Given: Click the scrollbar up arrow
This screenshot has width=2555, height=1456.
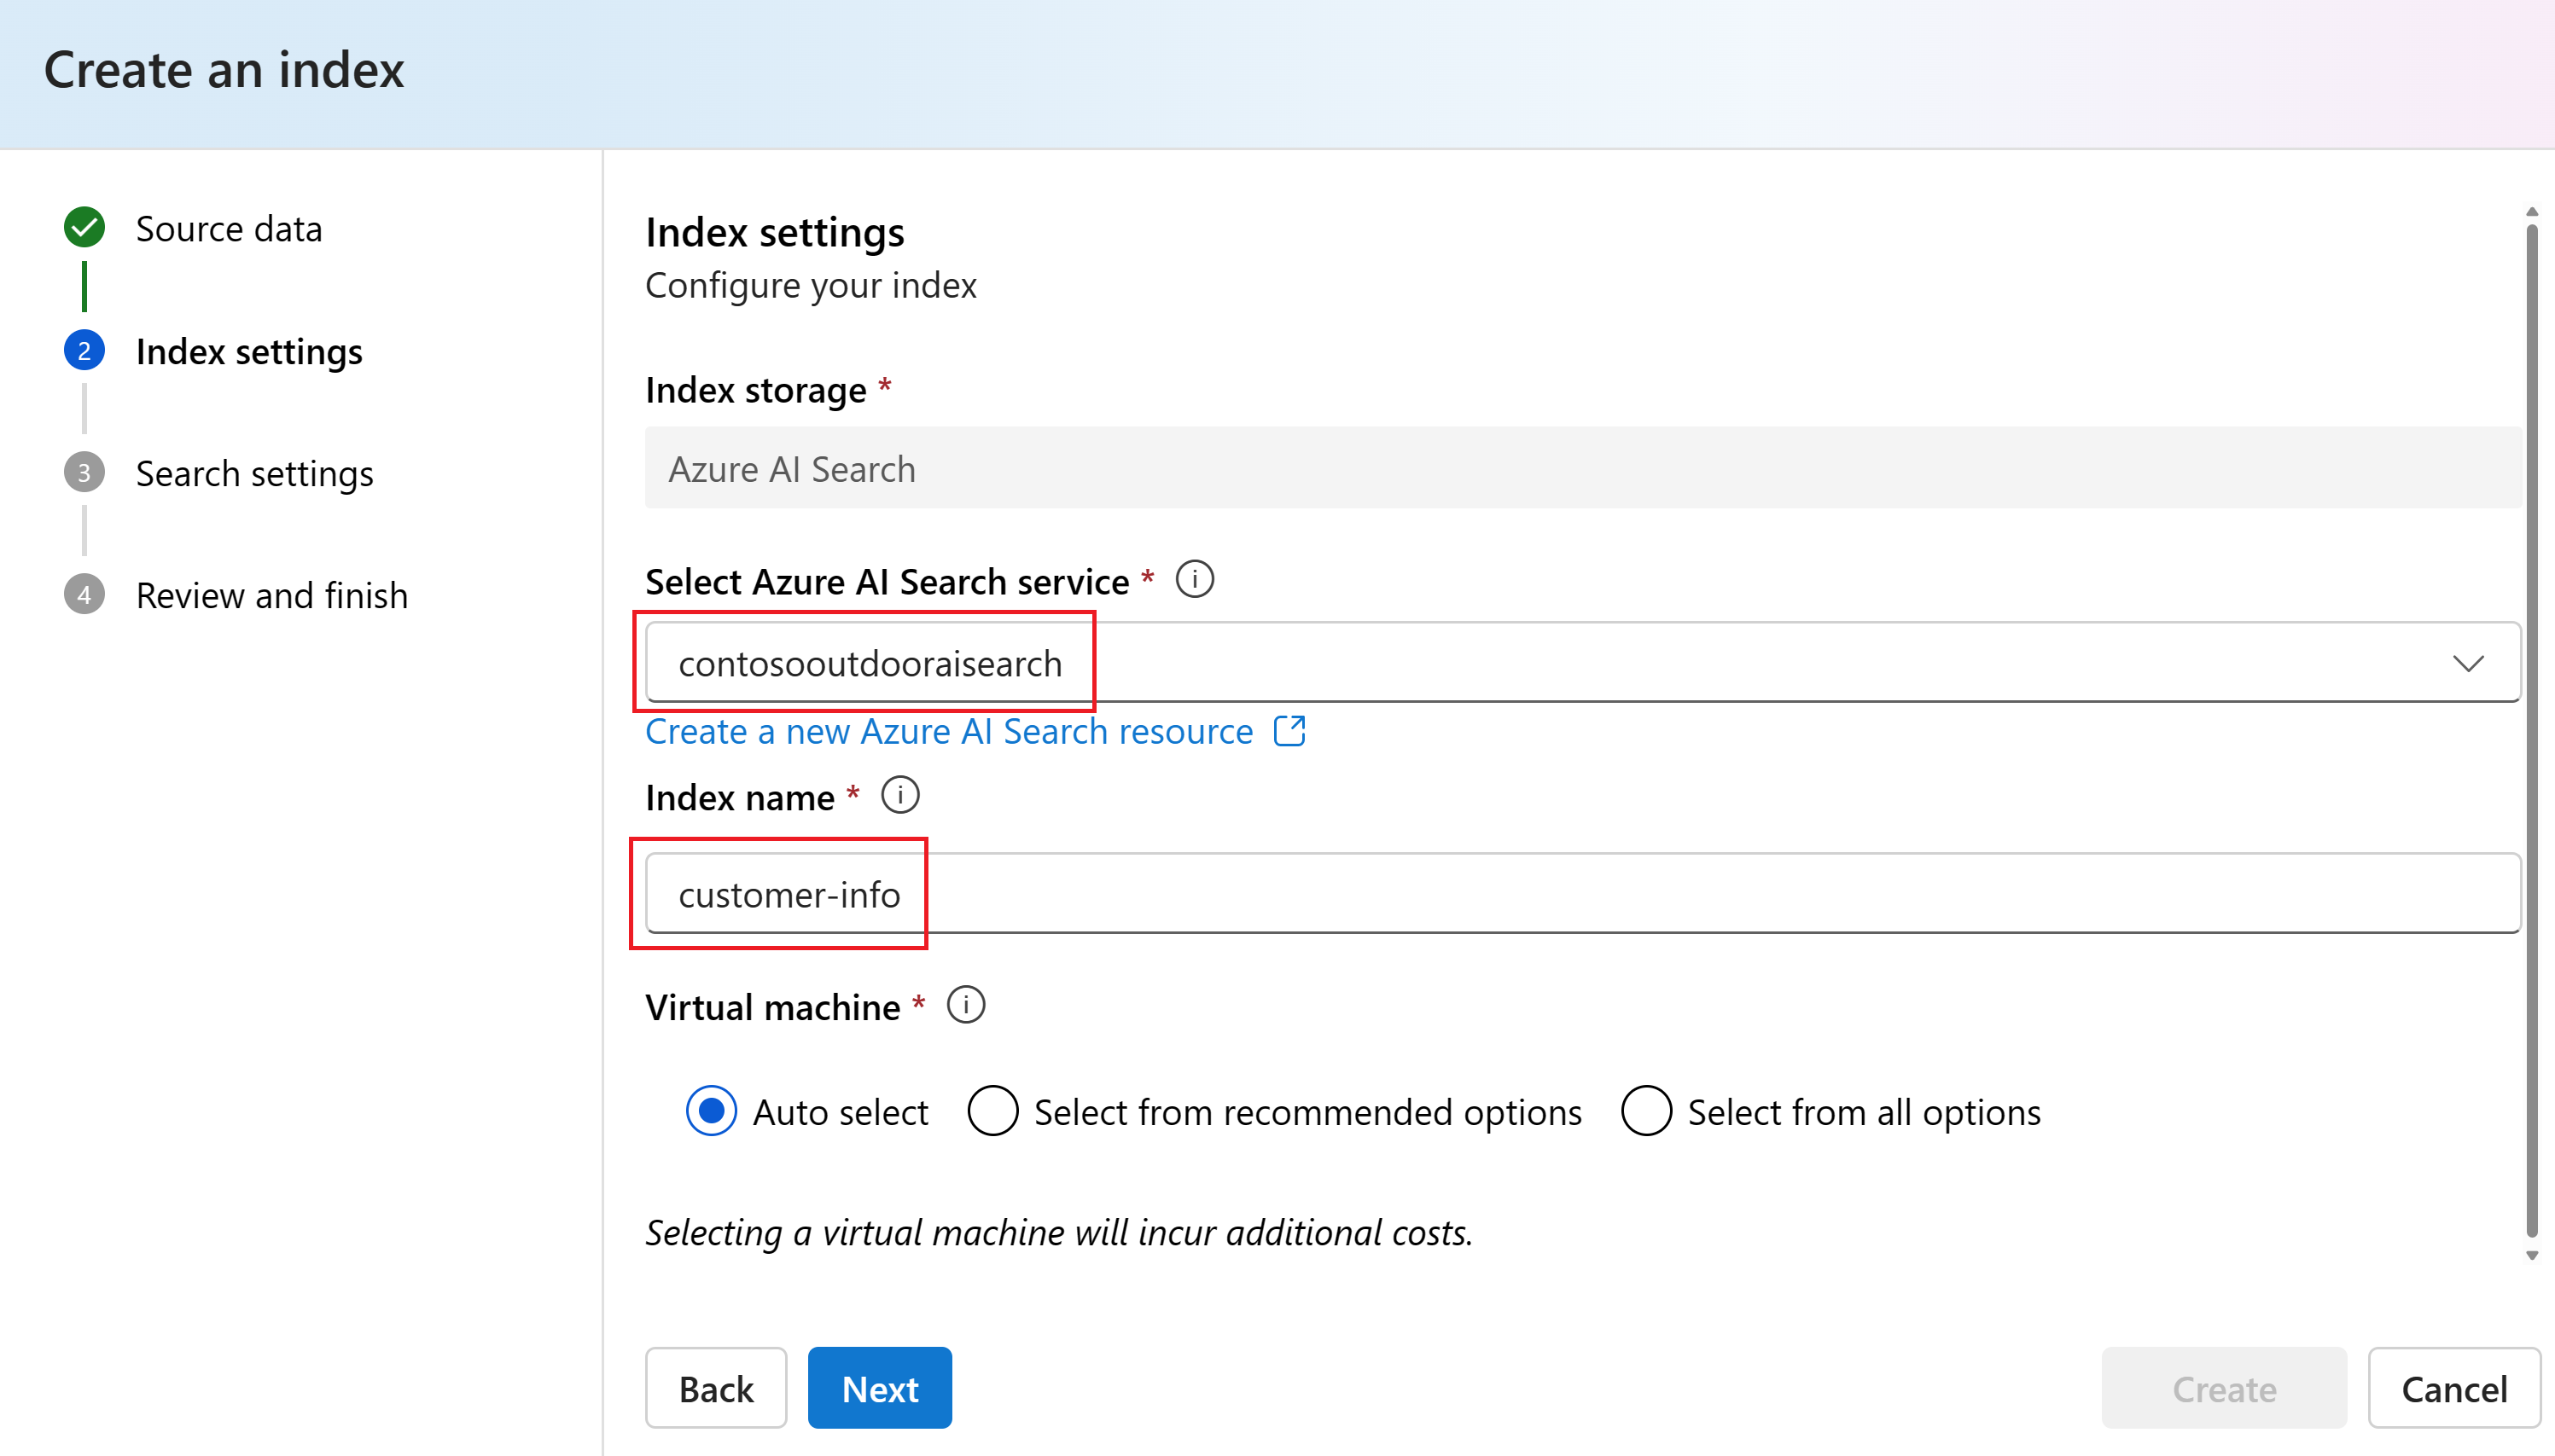Looking at the screenshot, I should (2532, 212).
